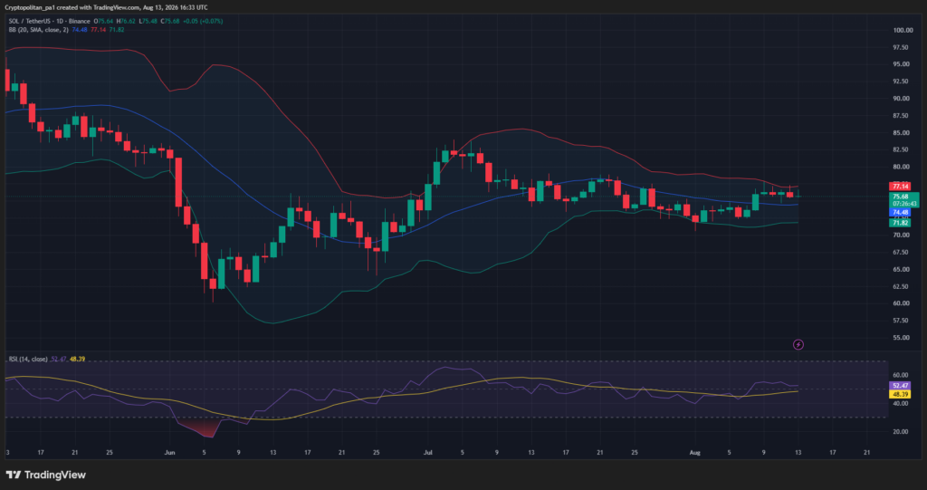Select the RSI (14, close) indicator legend

(28, 360)
